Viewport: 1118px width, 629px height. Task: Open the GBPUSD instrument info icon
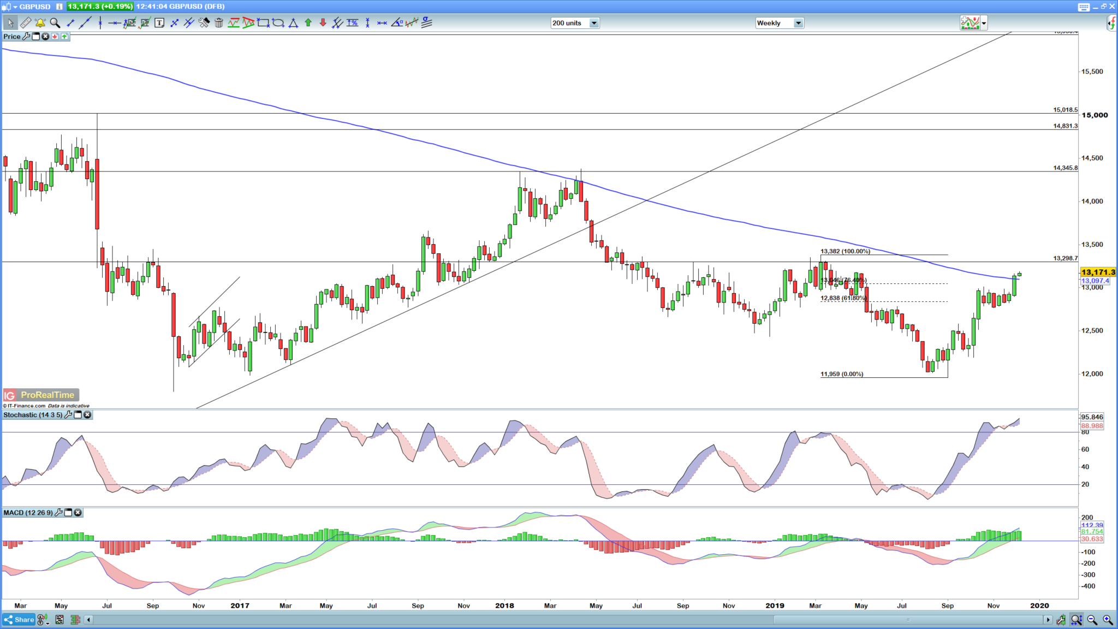point(59,7)
